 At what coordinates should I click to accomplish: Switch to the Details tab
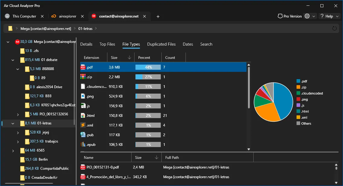point(86,44)
